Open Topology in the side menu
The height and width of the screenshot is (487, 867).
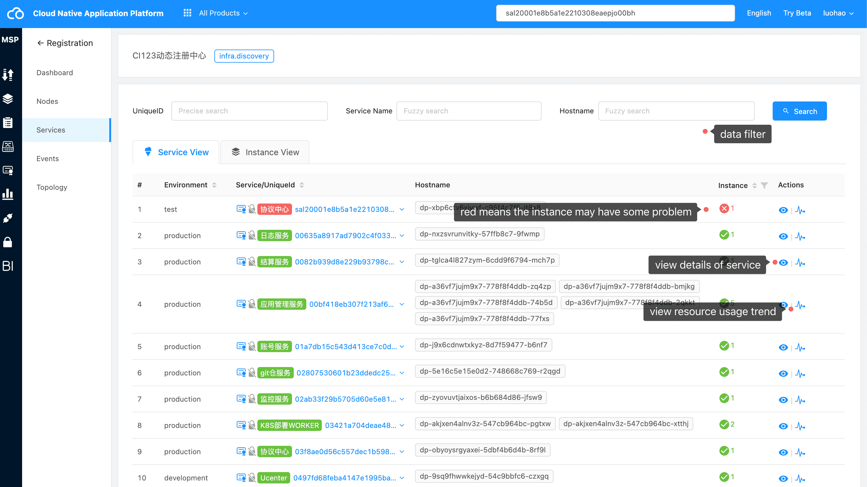[x=52, y=187]
